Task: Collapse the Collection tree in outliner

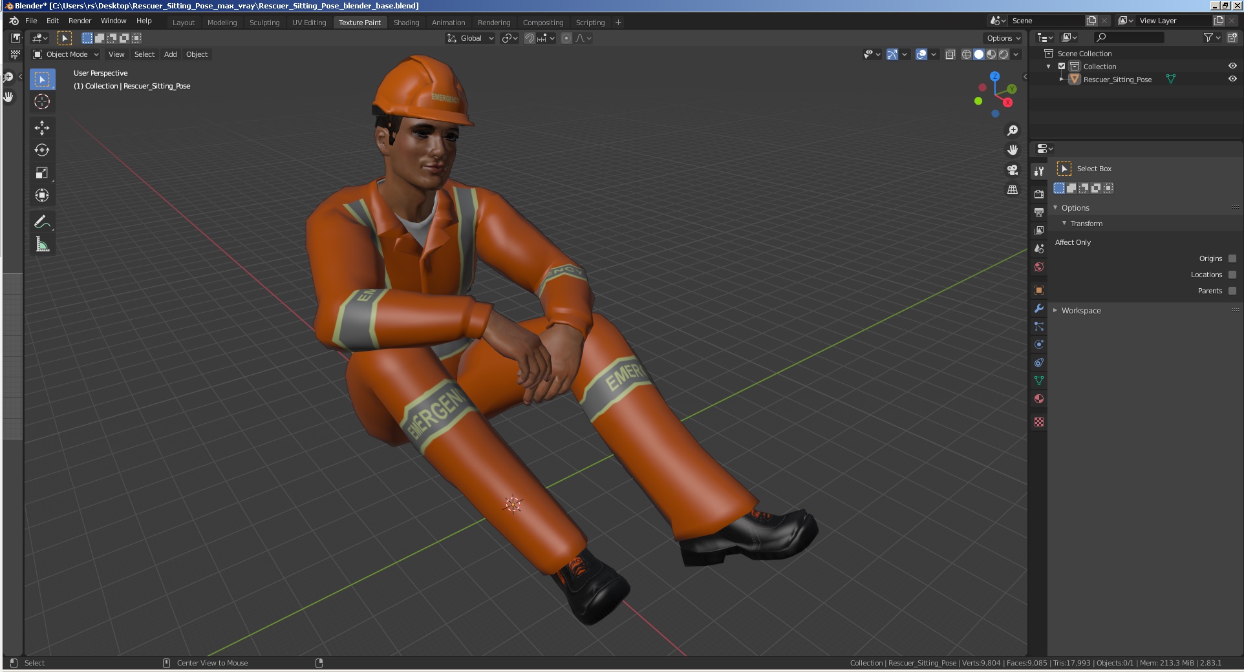Action: [1048, 67]
